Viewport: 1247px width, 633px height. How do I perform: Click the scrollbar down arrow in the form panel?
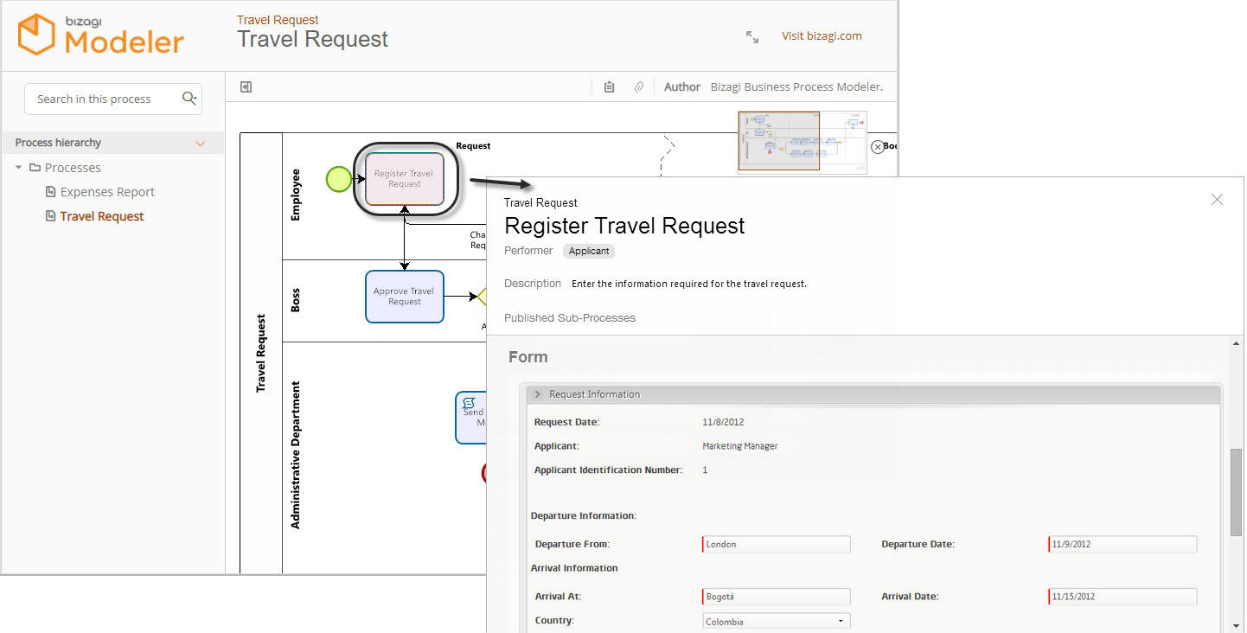1237,625
